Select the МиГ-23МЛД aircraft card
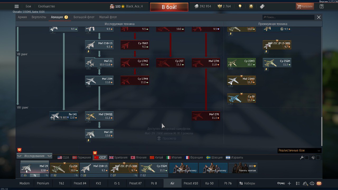This screenshot has height=190, width=338. [x=99, y=116]
